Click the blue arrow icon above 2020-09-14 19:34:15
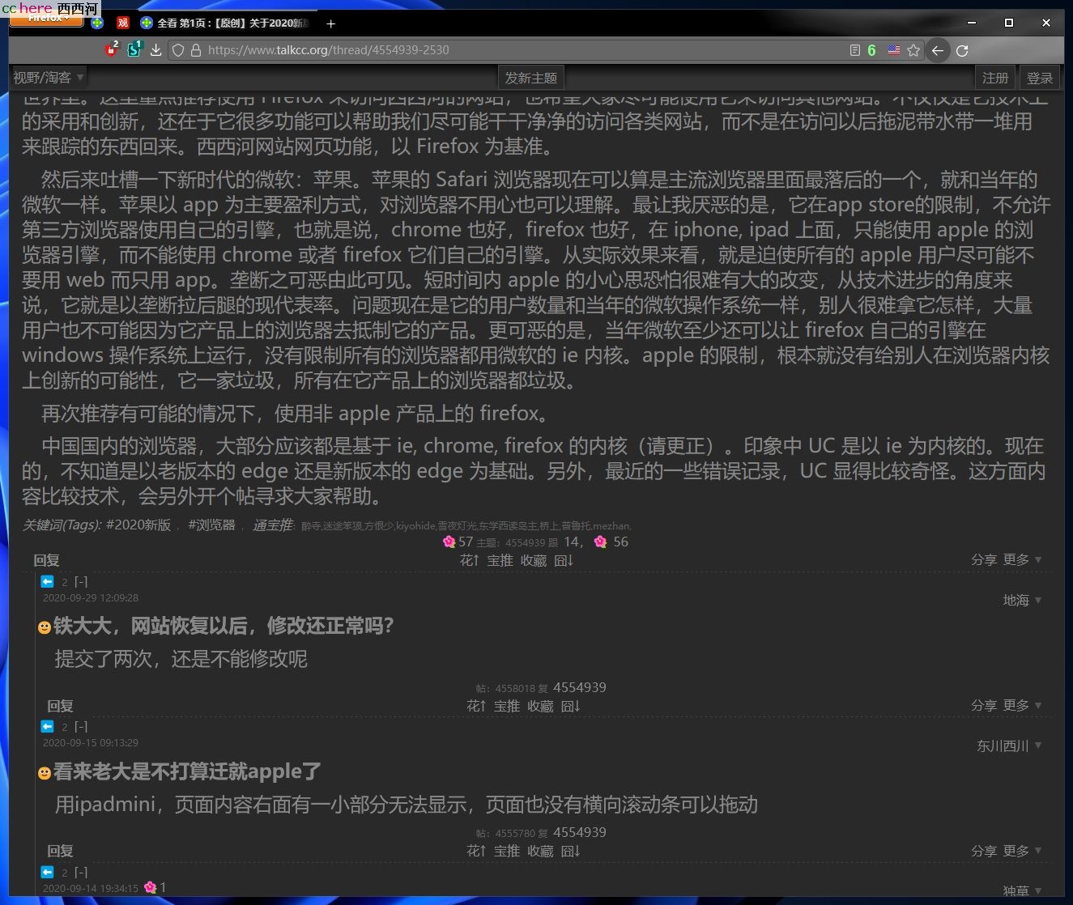The width and height of the screenshot is (1073, 905). (x=47, y=872)
